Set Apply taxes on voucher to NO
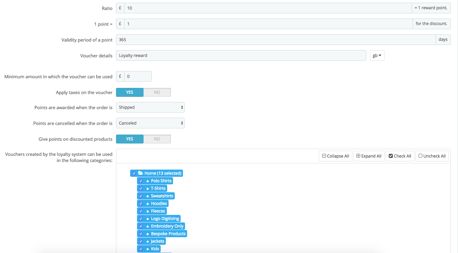Image resolution: width=458 pixels, height=253 pixels. pos(157,92)
